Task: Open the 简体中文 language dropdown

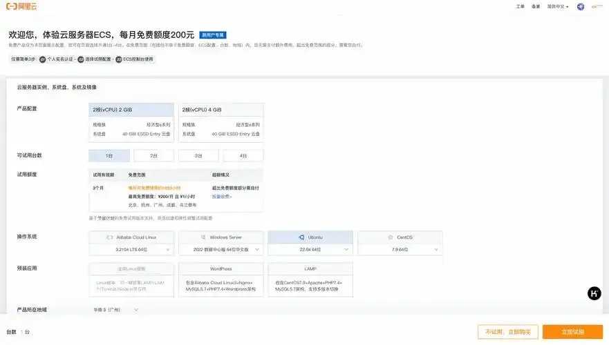Action: (x=558, y=7)
